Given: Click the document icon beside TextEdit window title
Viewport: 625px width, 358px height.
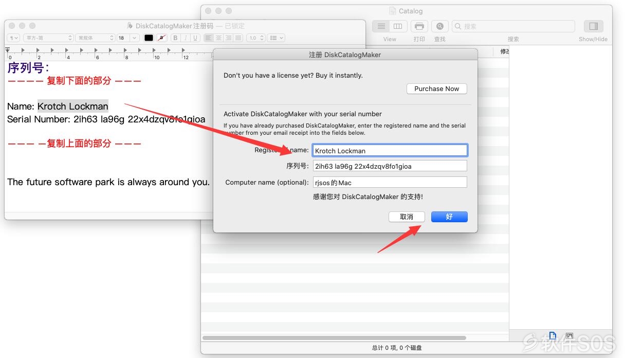Looking at the screenshot, I should point(130,26).
